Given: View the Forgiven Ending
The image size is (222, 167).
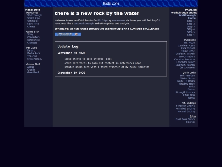Looking at the screenshot, I should click(x=185, y=106).
